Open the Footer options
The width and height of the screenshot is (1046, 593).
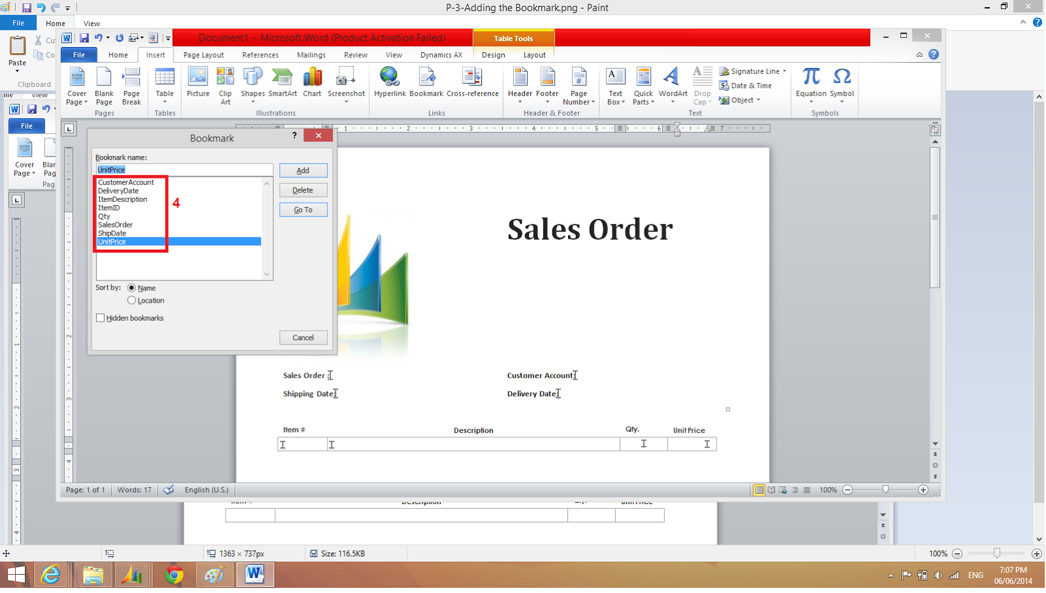[x=548, y=86]
